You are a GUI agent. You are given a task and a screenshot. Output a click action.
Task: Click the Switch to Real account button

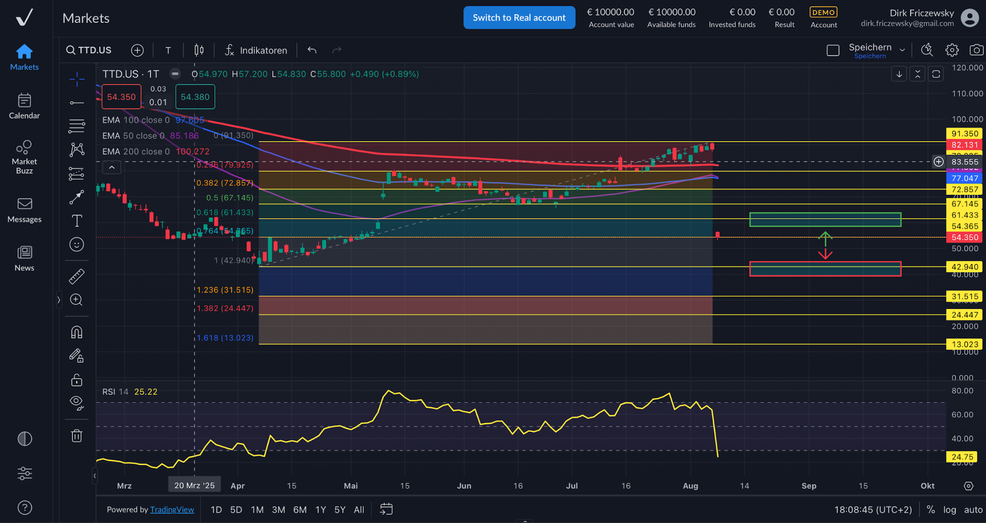(519, 17)
